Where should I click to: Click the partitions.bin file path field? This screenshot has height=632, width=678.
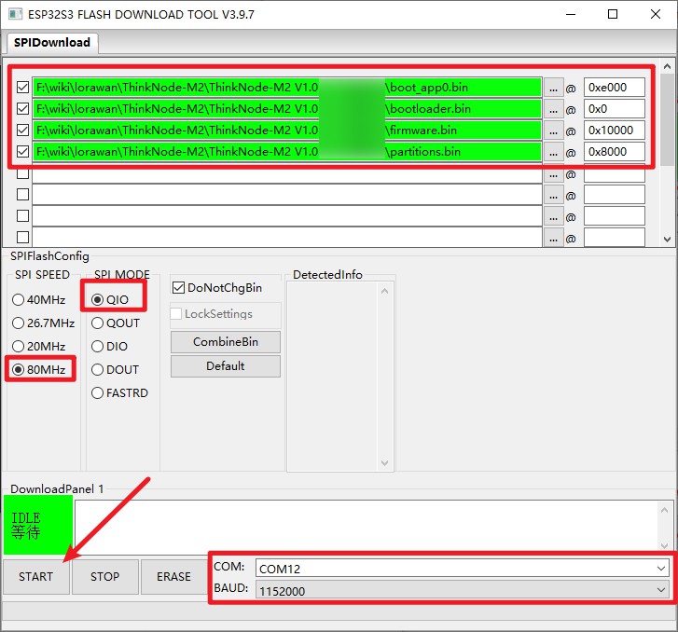(x=287, y=152)
